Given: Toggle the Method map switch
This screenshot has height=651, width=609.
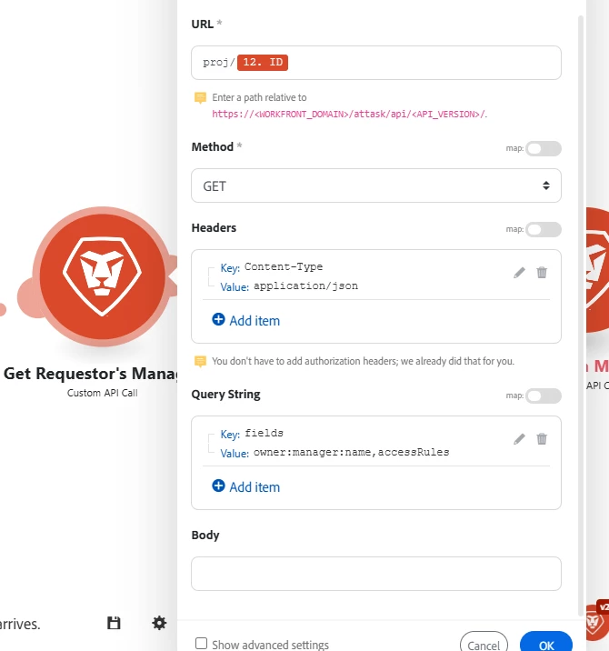Looking at the screenshot, I should coord(544,148).
